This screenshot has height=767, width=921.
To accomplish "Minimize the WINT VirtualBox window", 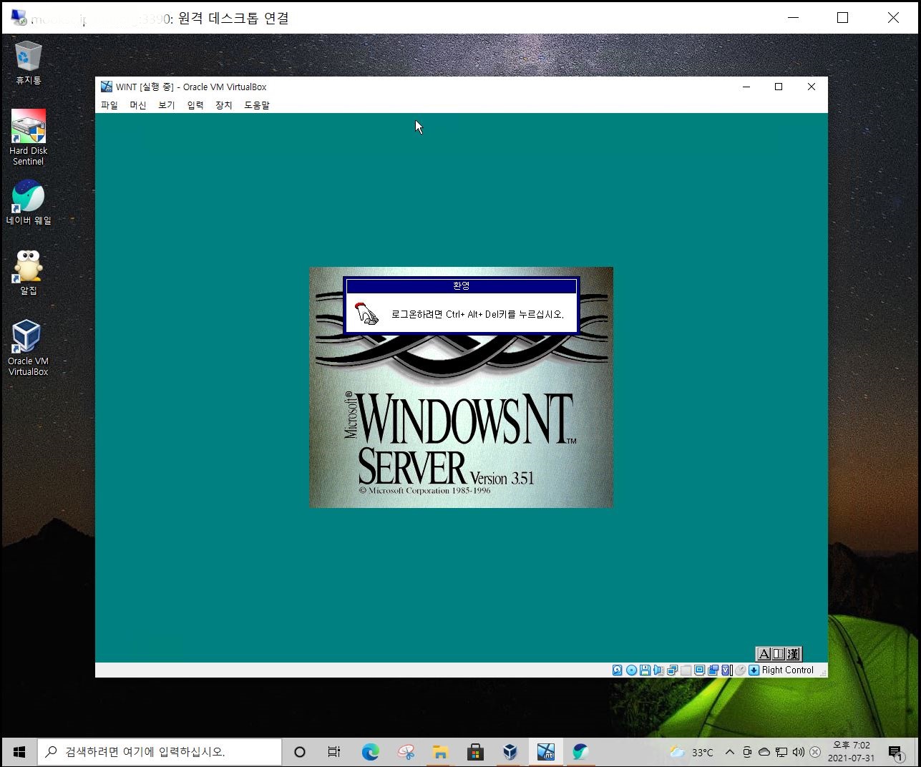I will [746, 87].
